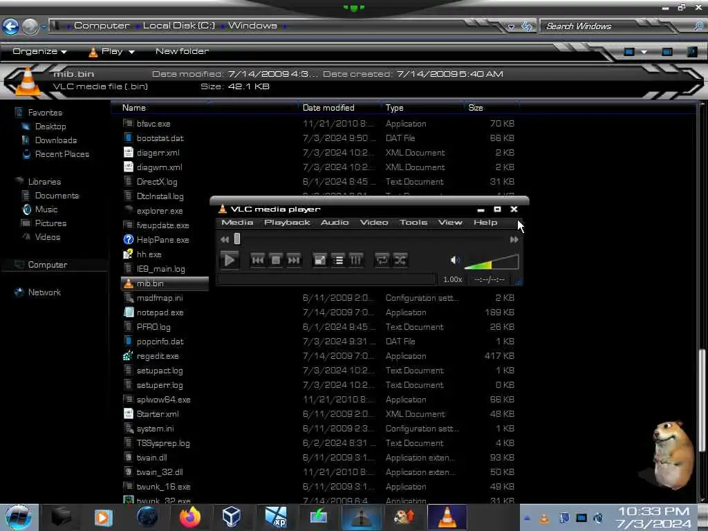
Task: Open Explorer help icon
Action: 692,52
